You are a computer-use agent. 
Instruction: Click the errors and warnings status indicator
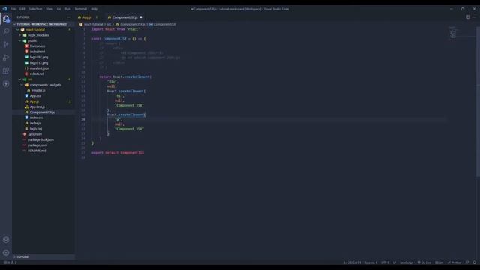point(10,262)
